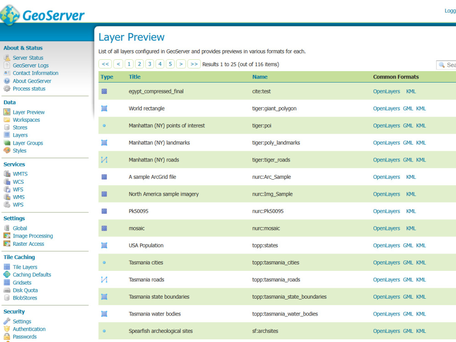Open OpenLayers preview for tiger:poly_landmarks

point(387,143)
